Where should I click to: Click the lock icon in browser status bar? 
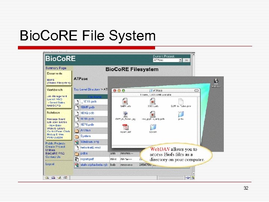193,178
